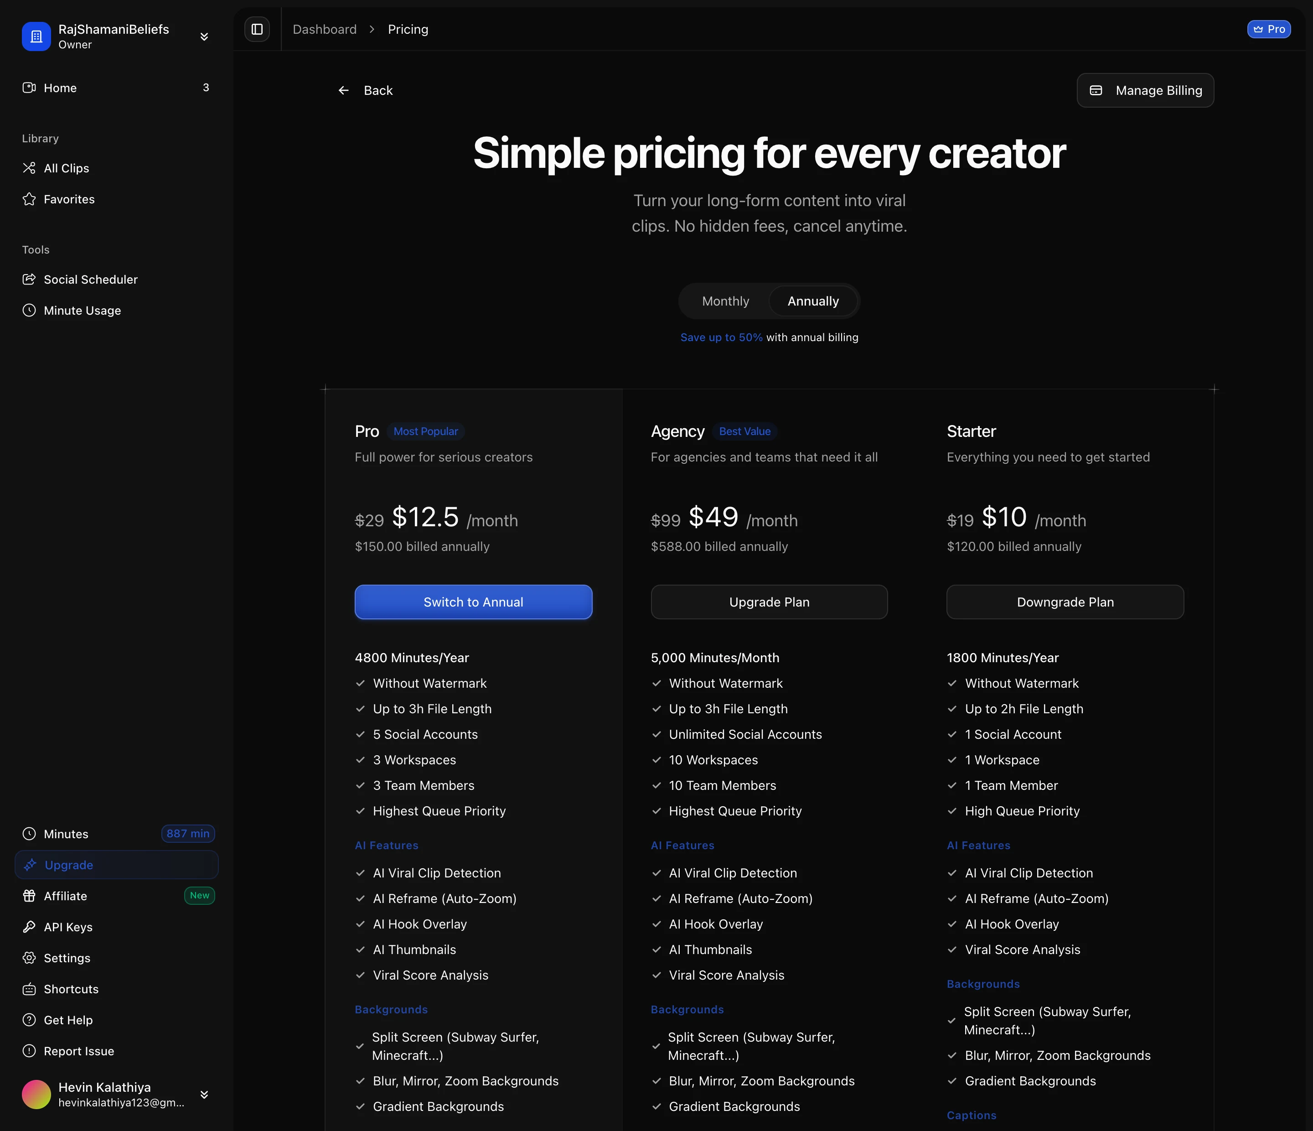Open Home in the sidebar
This screenshot has height=1131, width=1313.
117,88
